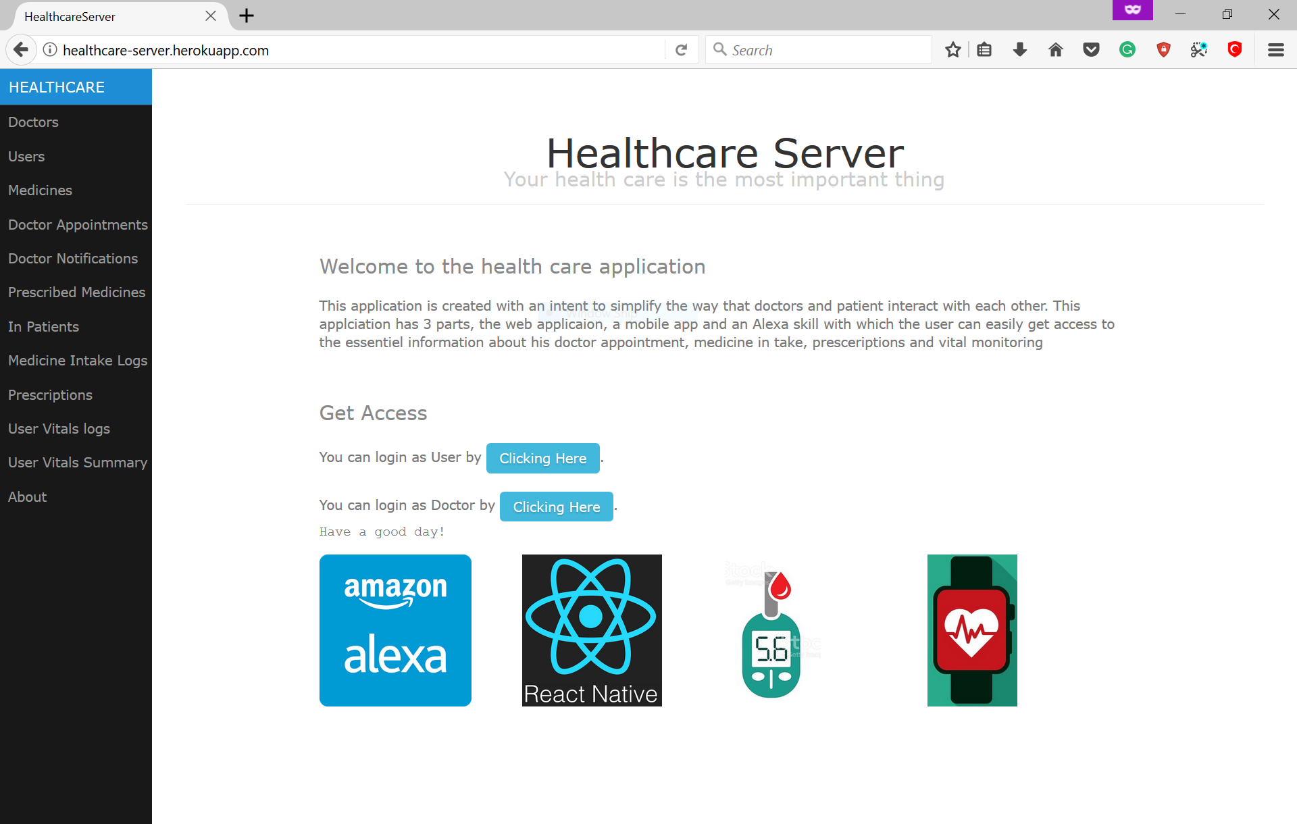Select Medicine Intake Logs in sidebar
1297x824 pixels.
[x=77, y=361]
